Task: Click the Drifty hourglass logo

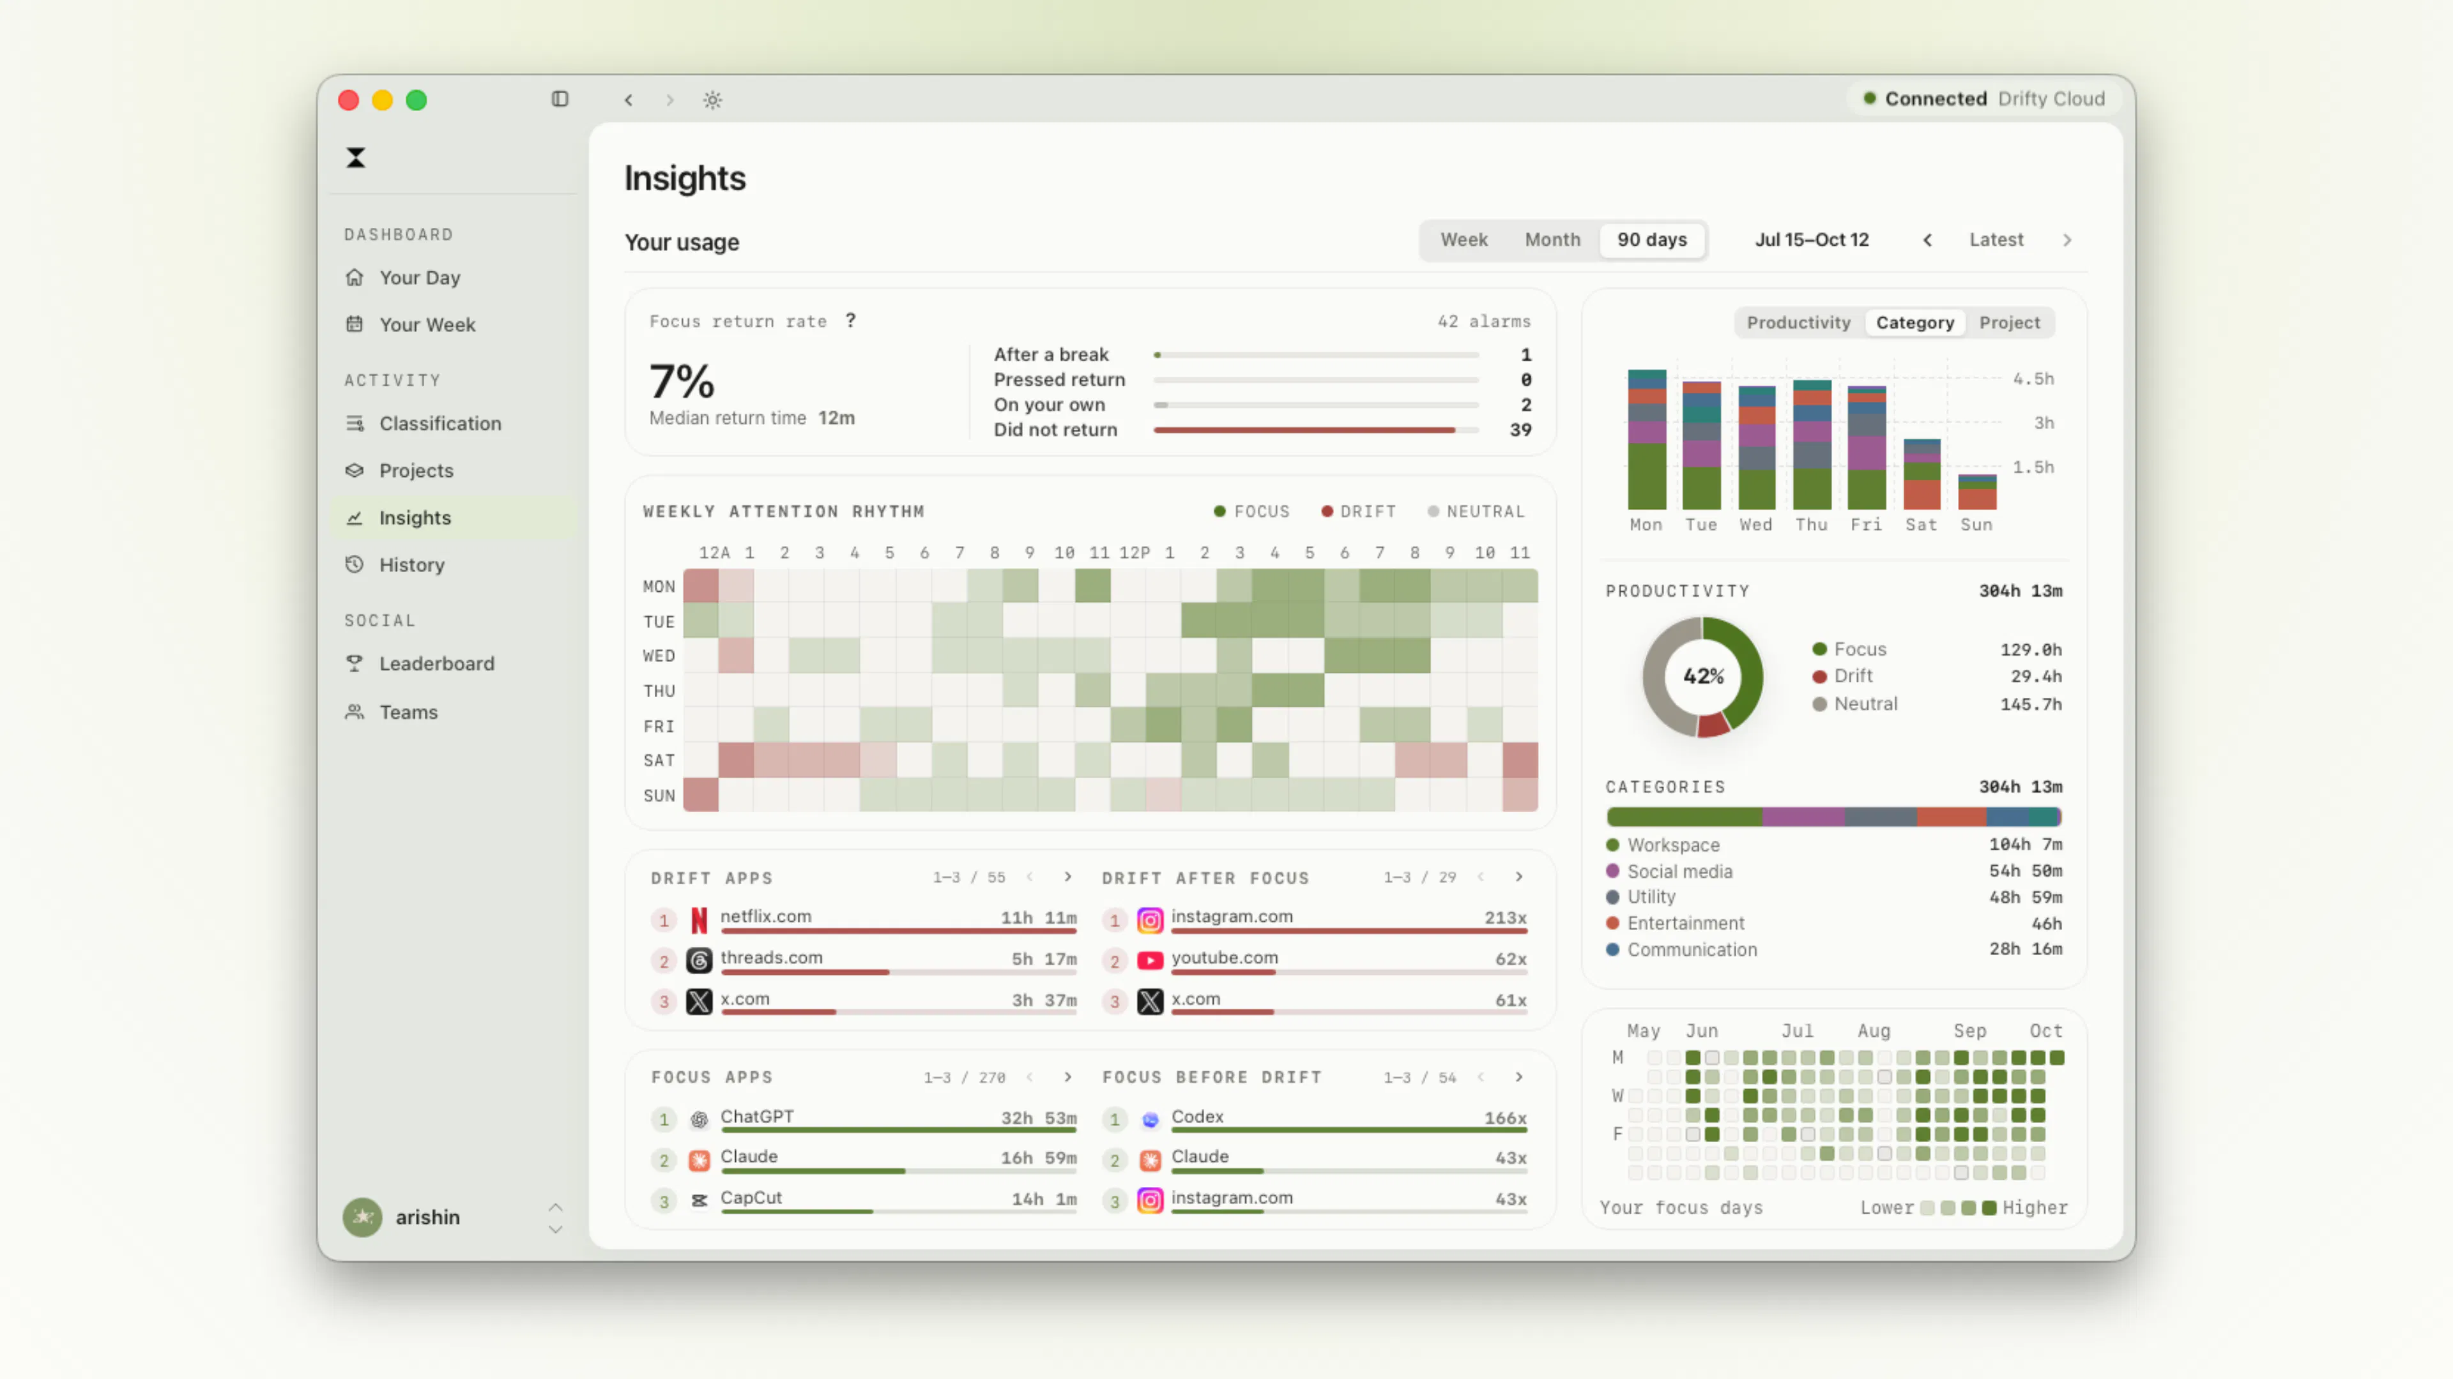Action: pos(355,158)
